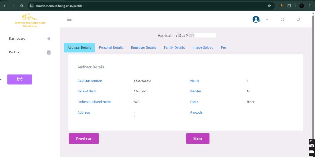The height and width of the screenshot is (157, 315).
Task: Click the Name label
Action: tap(195, 81)
